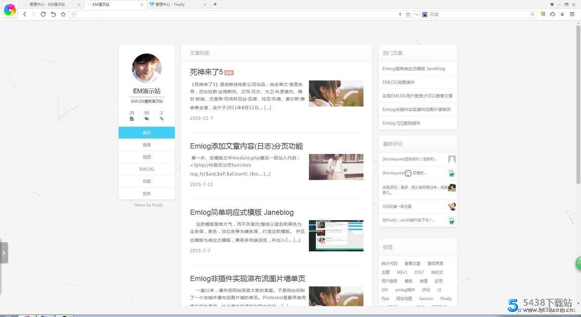
Task: Open downloads via the arrow icon
Action: click(x=562, y=14)
